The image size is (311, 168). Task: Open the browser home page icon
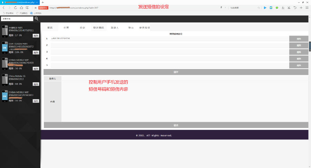point(21,8)
